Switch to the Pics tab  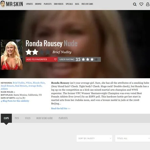point(17,118)
